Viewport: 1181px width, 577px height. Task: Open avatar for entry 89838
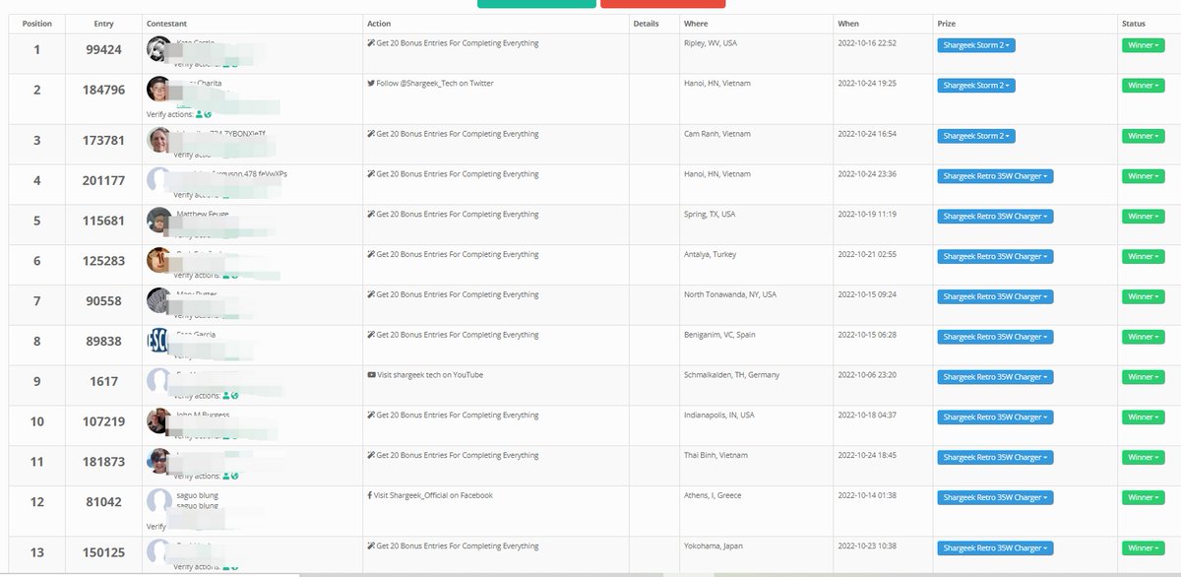pyautogui.click(x=158, y=341)
